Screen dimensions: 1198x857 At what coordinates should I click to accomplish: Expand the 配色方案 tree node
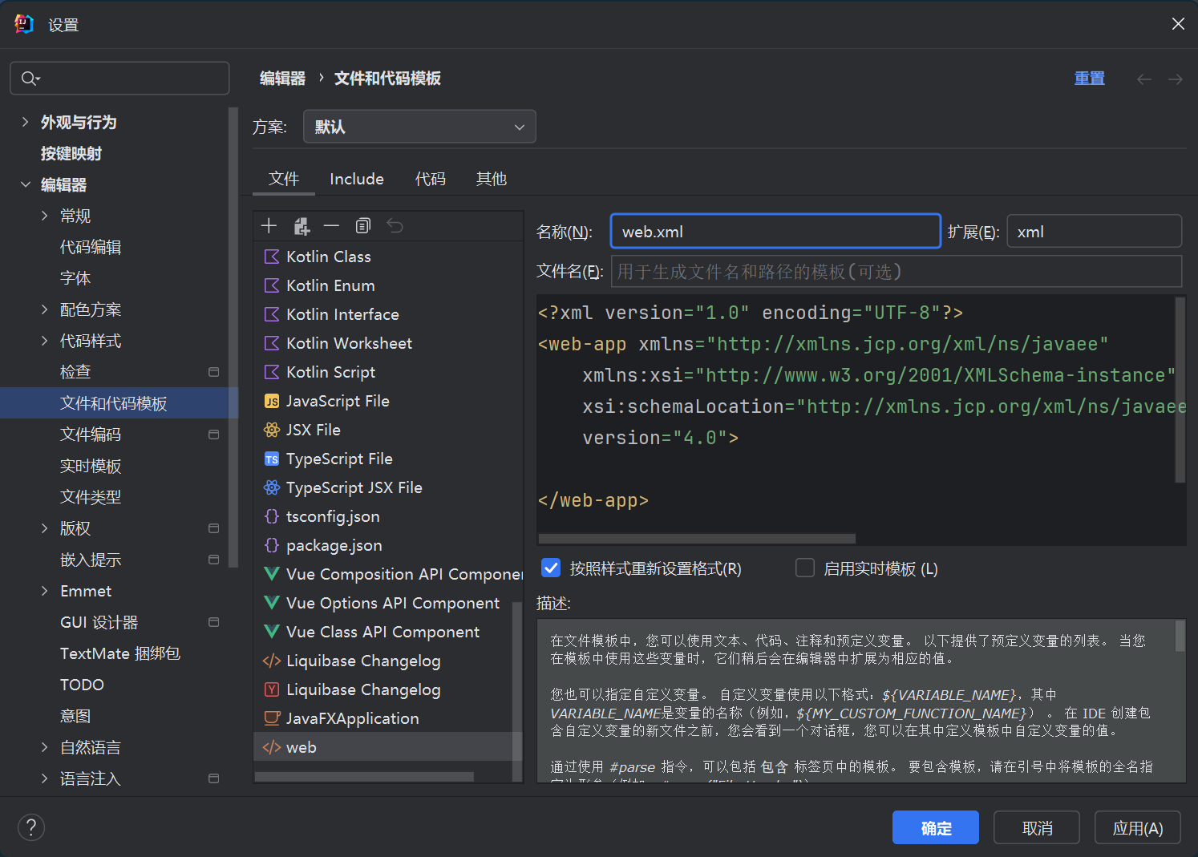[x=45, y=309]
